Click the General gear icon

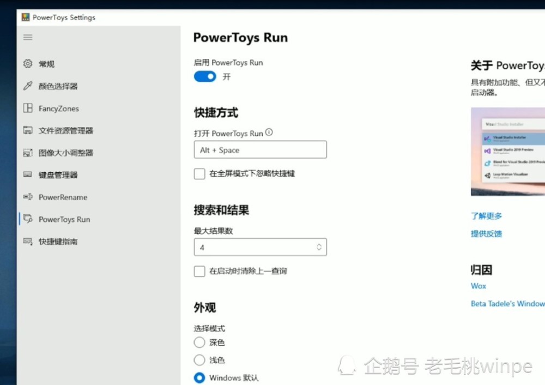(28, 64)
